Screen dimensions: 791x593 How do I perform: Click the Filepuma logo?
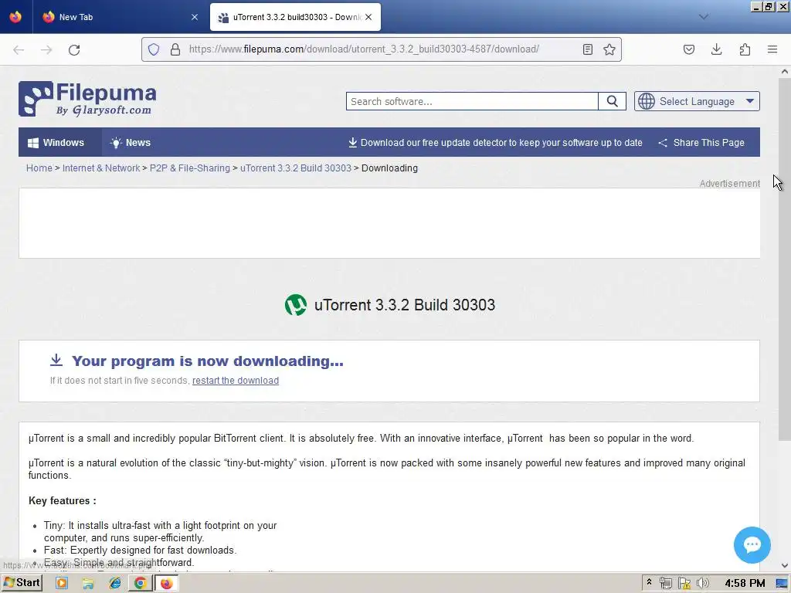point(87,99)
